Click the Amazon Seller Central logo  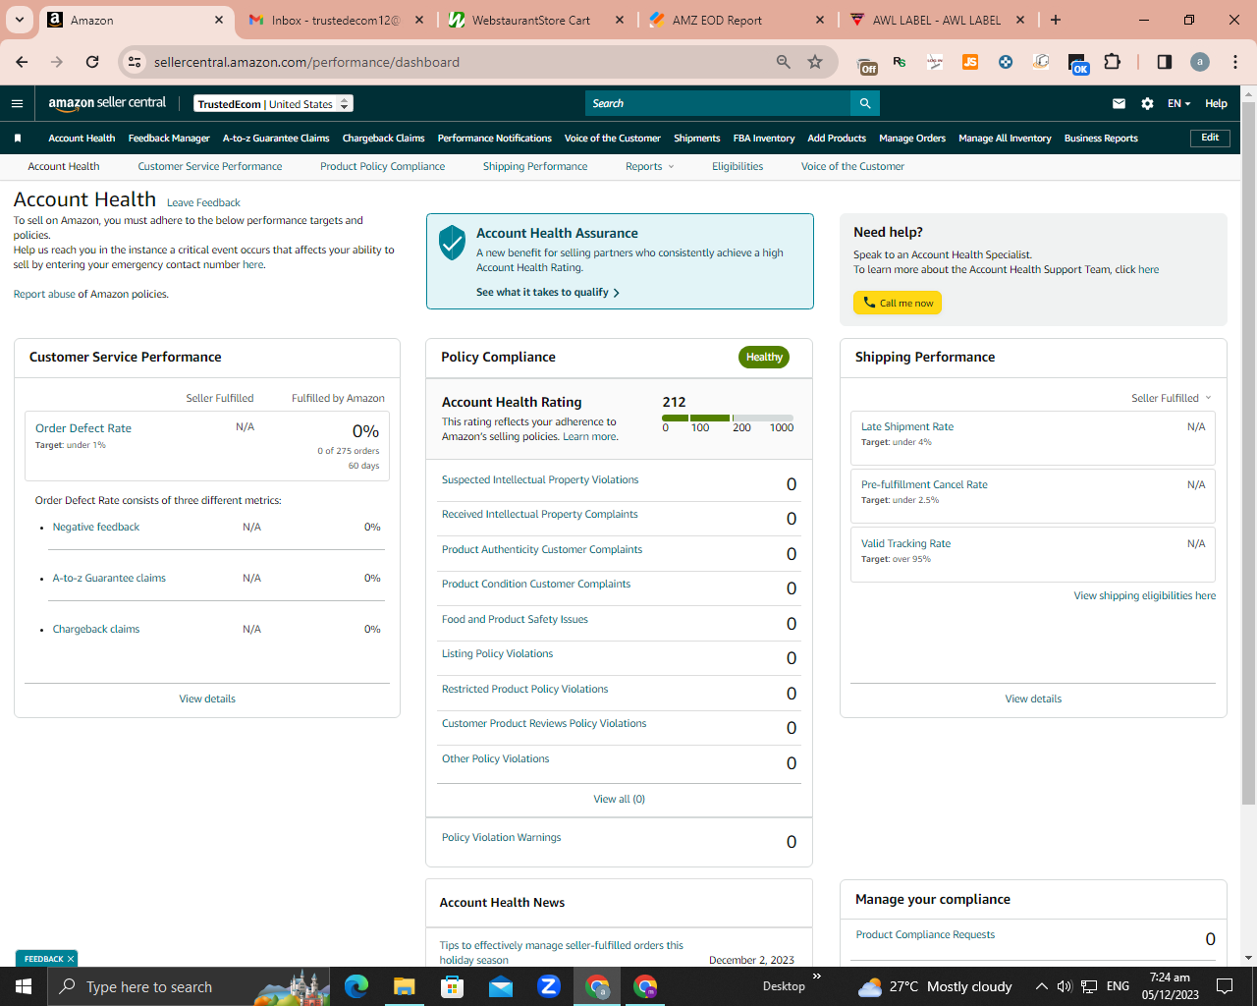(x=107, y=103)
